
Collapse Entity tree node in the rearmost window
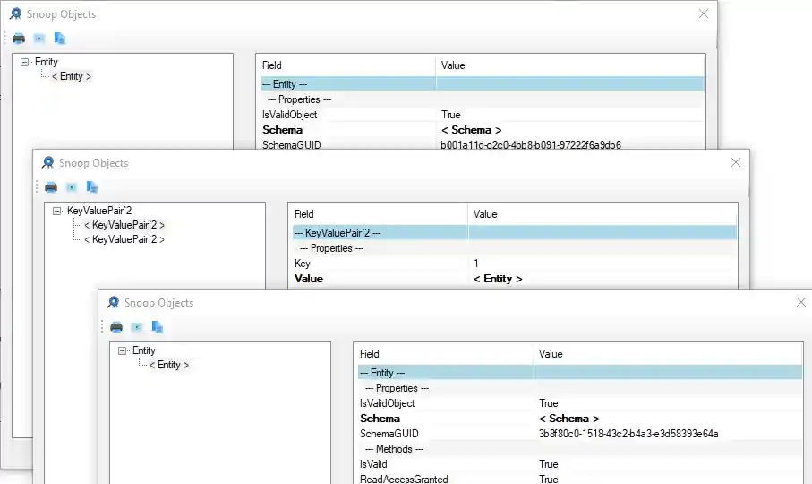tap(25, 63)
